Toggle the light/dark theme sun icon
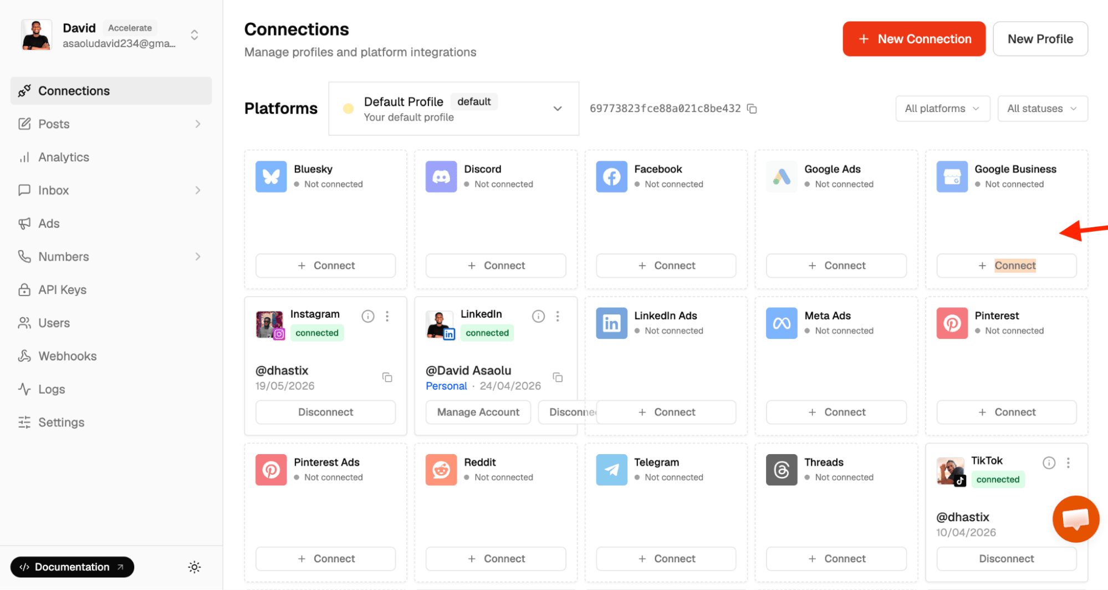 pos(195,567)
